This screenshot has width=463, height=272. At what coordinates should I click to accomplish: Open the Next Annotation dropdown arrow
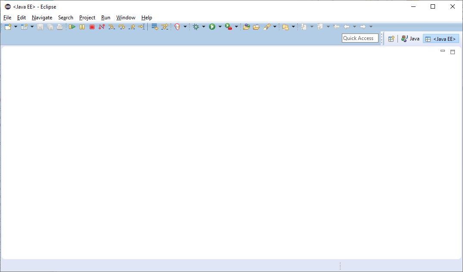coord(312,27)
